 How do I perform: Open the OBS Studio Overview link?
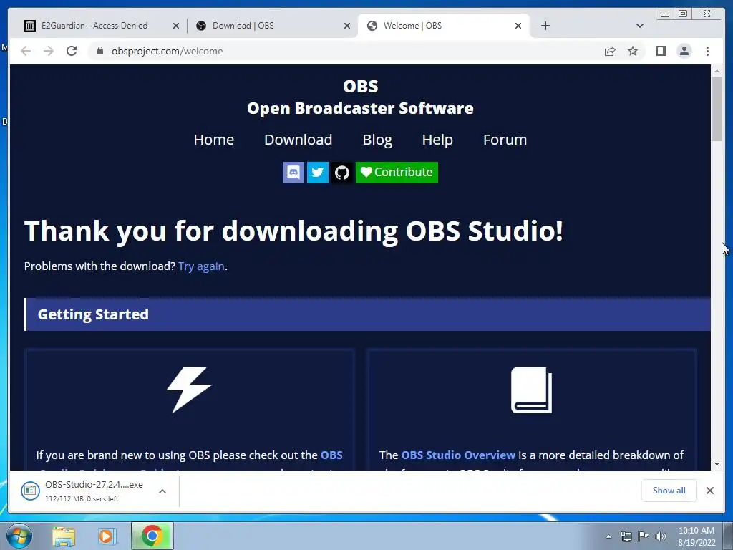[x=458, y=455]
